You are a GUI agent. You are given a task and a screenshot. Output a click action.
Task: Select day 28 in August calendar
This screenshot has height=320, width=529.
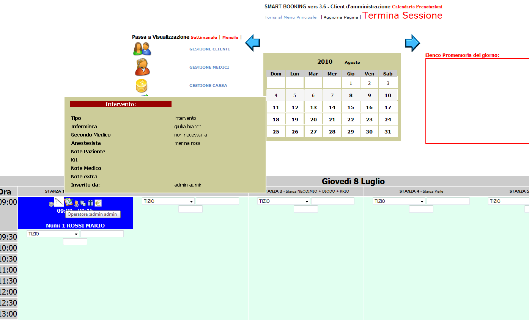coord(332,132)
